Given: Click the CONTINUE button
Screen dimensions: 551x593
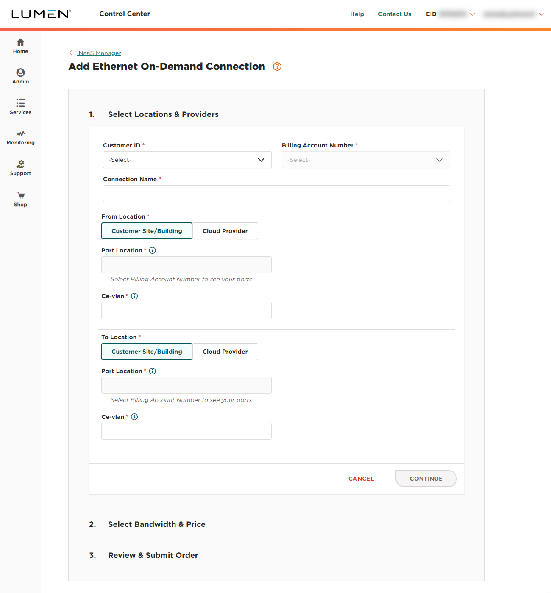Looking at the screenshot, I should point(426,479).
